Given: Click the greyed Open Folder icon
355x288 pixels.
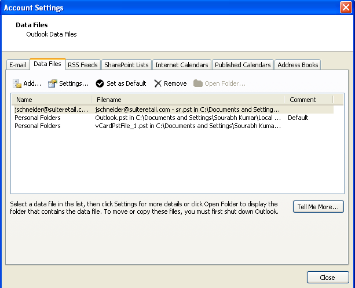Looking at the screenshot, I should (x=198, y=83).
